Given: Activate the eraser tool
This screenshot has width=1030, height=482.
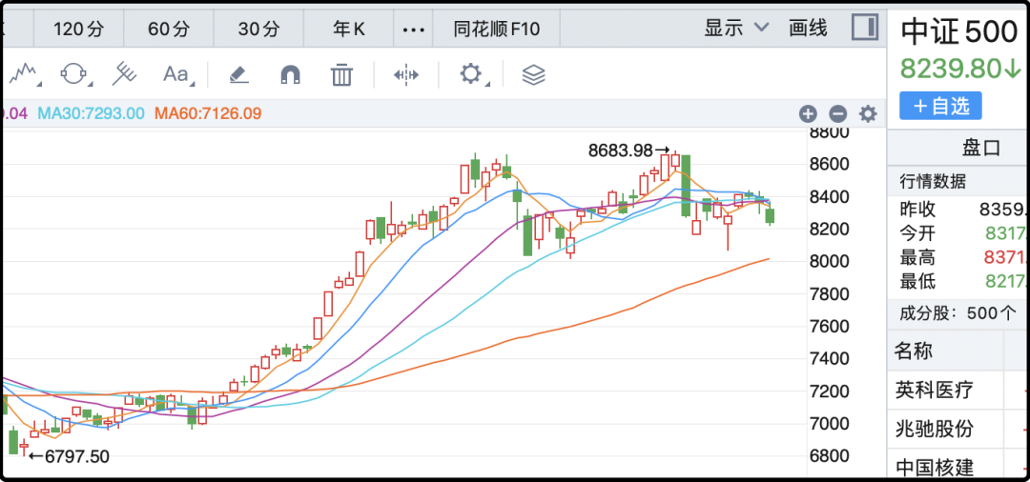Looking at the screenshot, I should pos(239,74).
